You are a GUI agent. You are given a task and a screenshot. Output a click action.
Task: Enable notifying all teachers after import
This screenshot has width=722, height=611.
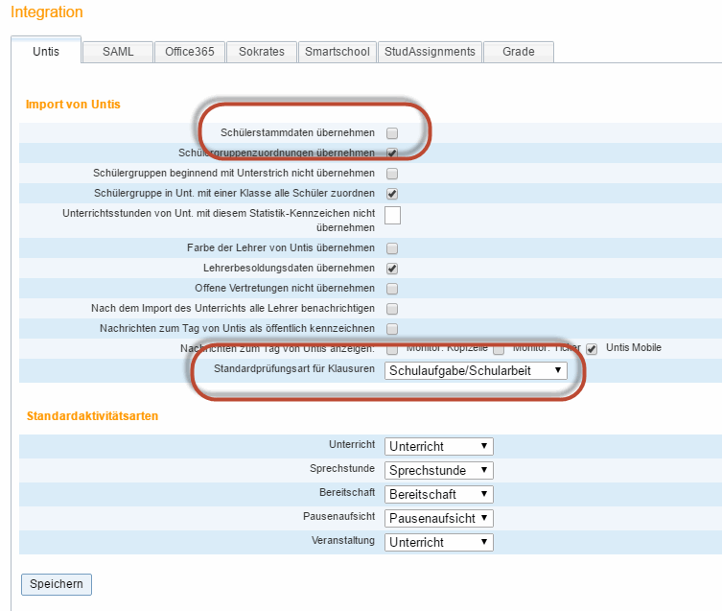coord(392,309)
